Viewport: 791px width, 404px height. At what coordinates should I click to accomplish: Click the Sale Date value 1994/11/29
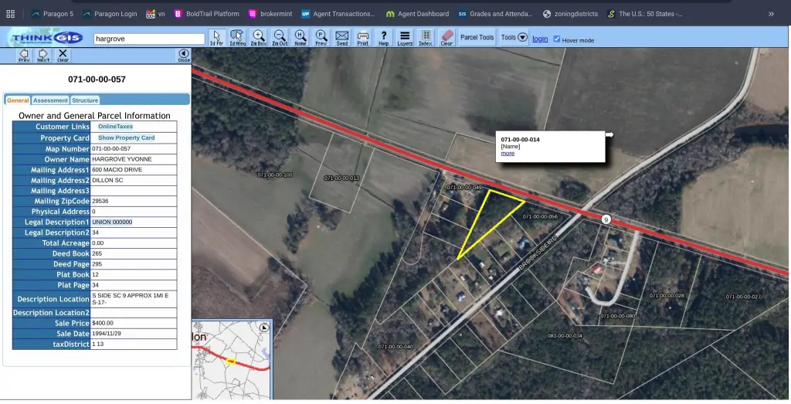tap(107, 334)
